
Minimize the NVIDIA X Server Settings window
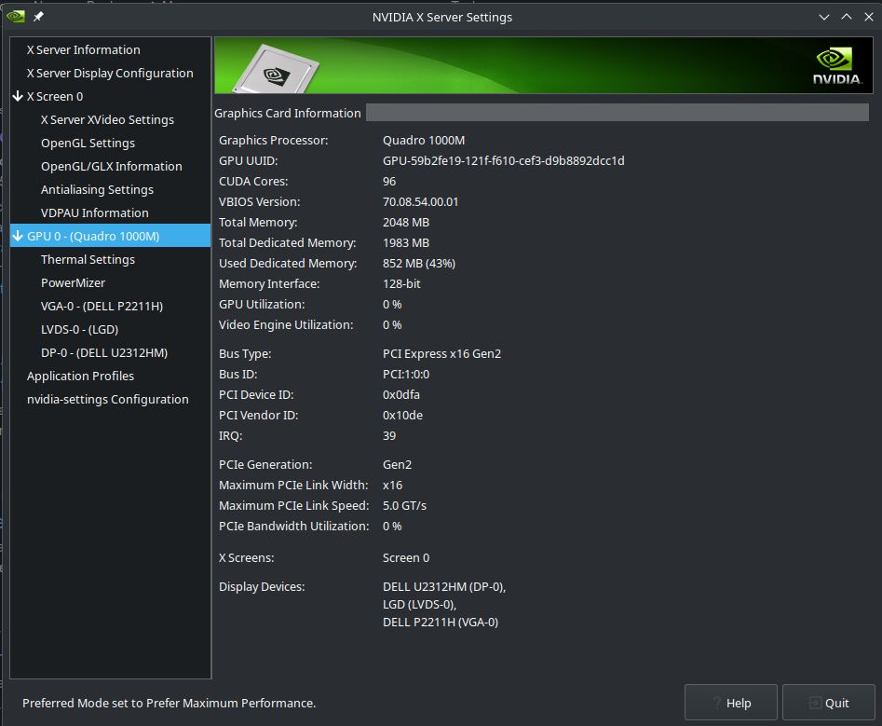click(824, 17)
